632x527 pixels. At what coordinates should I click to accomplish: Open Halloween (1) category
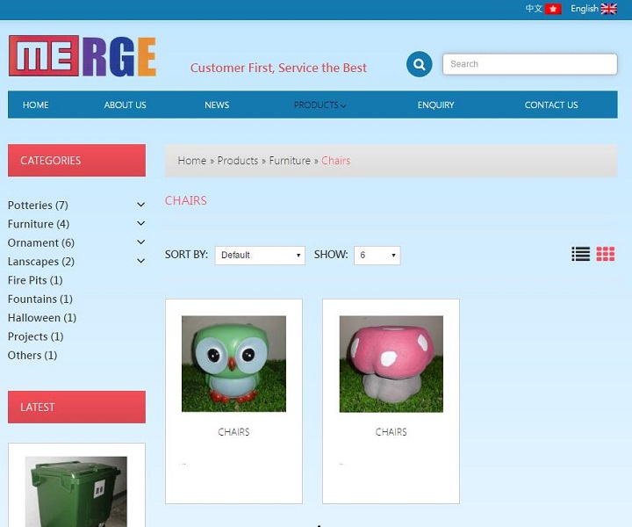(x=42, y=318)
